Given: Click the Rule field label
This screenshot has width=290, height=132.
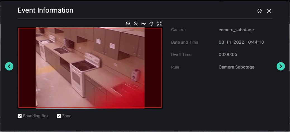Looking at the screenshot, I should tap(175, 67).
